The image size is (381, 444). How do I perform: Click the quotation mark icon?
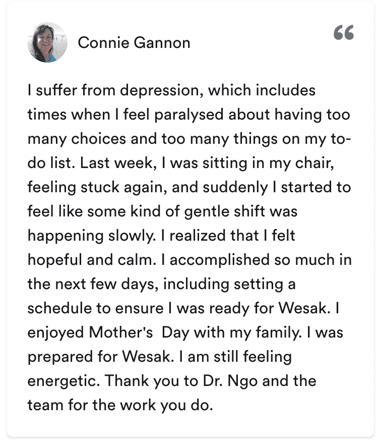[344, 33]
